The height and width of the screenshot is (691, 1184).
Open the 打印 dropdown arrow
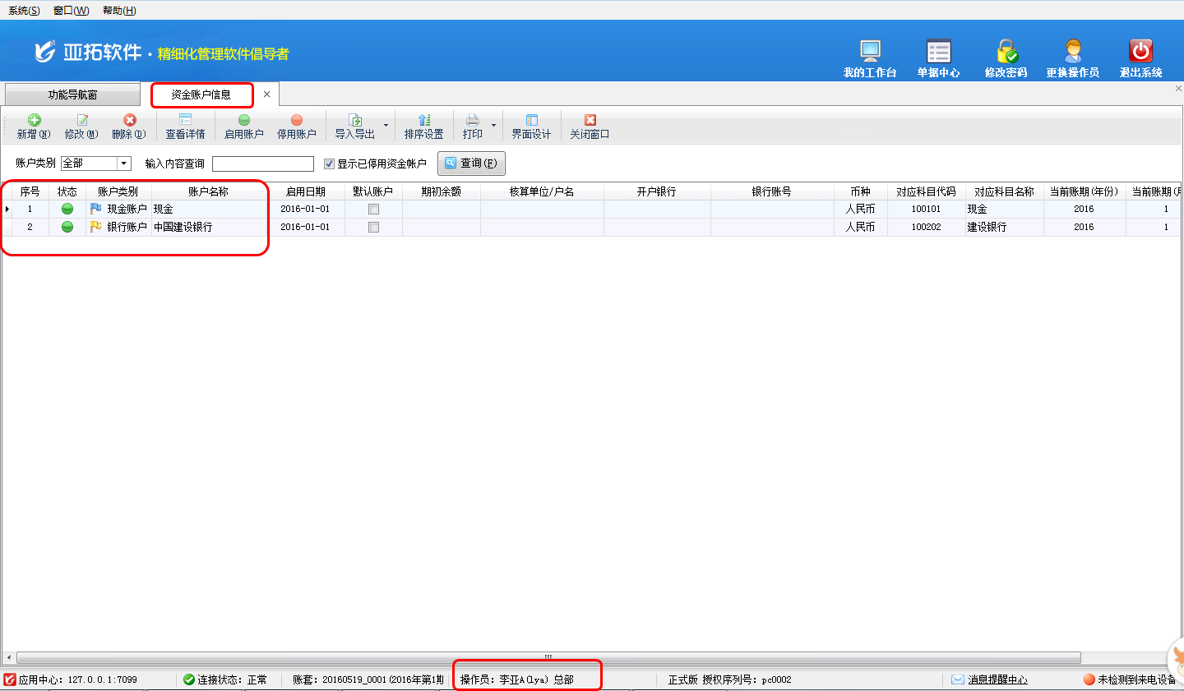point(493,126)
